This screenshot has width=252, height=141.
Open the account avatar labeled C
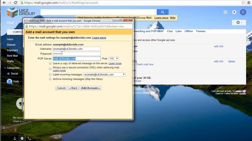click(x=243, y=12)
